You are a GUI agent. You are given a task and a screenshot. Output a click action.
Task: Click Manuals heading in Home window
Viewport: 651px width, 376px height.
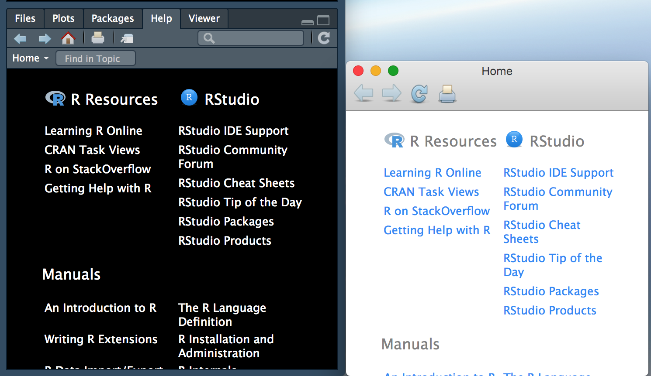tap(410, 344)
